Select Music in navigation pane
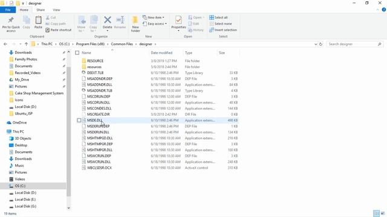This screenshot has width=387, height=217. 19,166
